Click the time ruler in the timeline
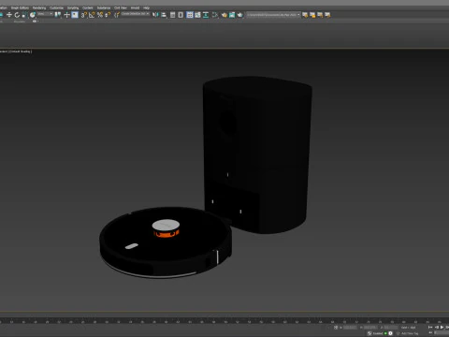The width and height of the screenshot is (449, 337). click(x=224, y=321)
